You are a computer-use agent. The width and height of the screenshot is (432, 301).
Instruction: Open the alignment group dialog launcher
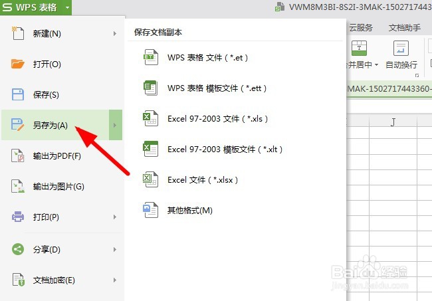(x=417, y=76)
